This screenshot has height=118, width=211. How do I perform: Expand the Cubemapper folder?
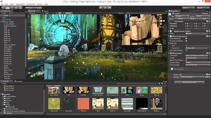[3, 96]
